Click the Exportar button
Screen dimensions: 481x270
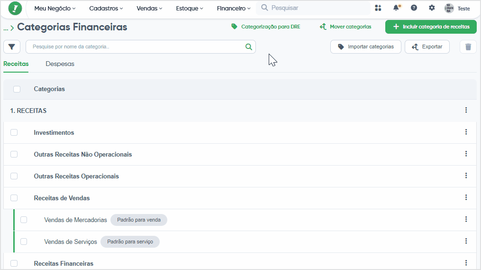pos(427,47)
